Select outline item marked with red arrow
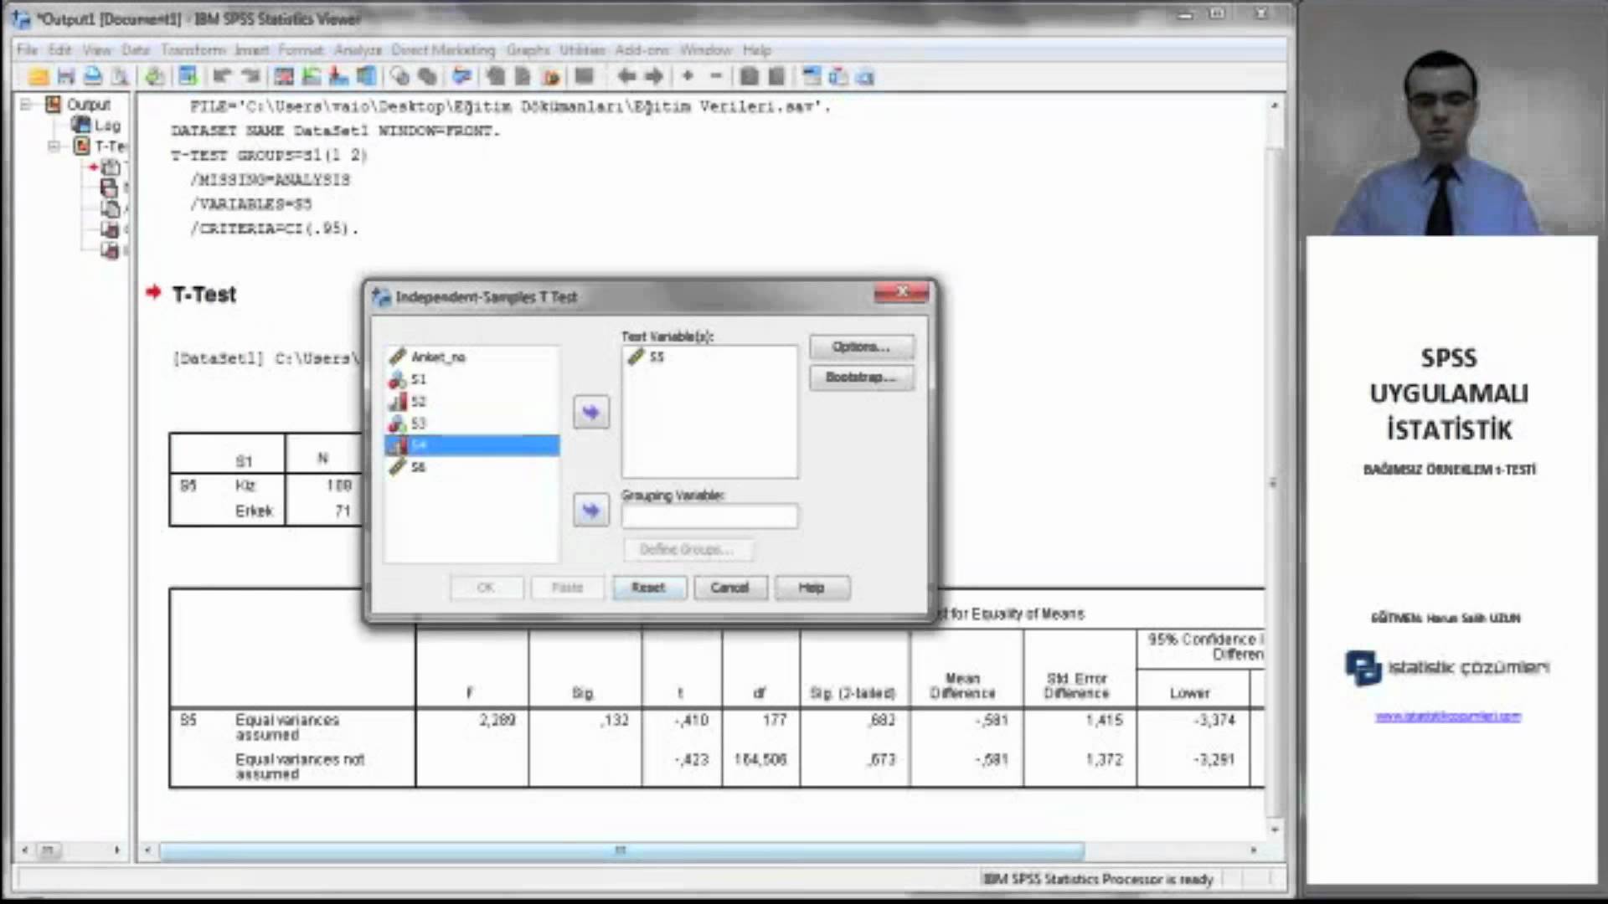Screen dimensions: 1608x904 coord(110,167)
